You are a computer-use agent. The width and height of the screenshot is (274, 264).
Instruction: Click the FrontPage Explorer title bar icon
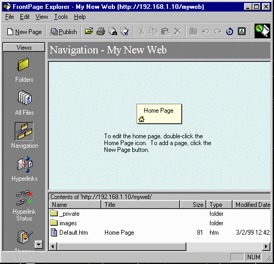tap(7, 7)
